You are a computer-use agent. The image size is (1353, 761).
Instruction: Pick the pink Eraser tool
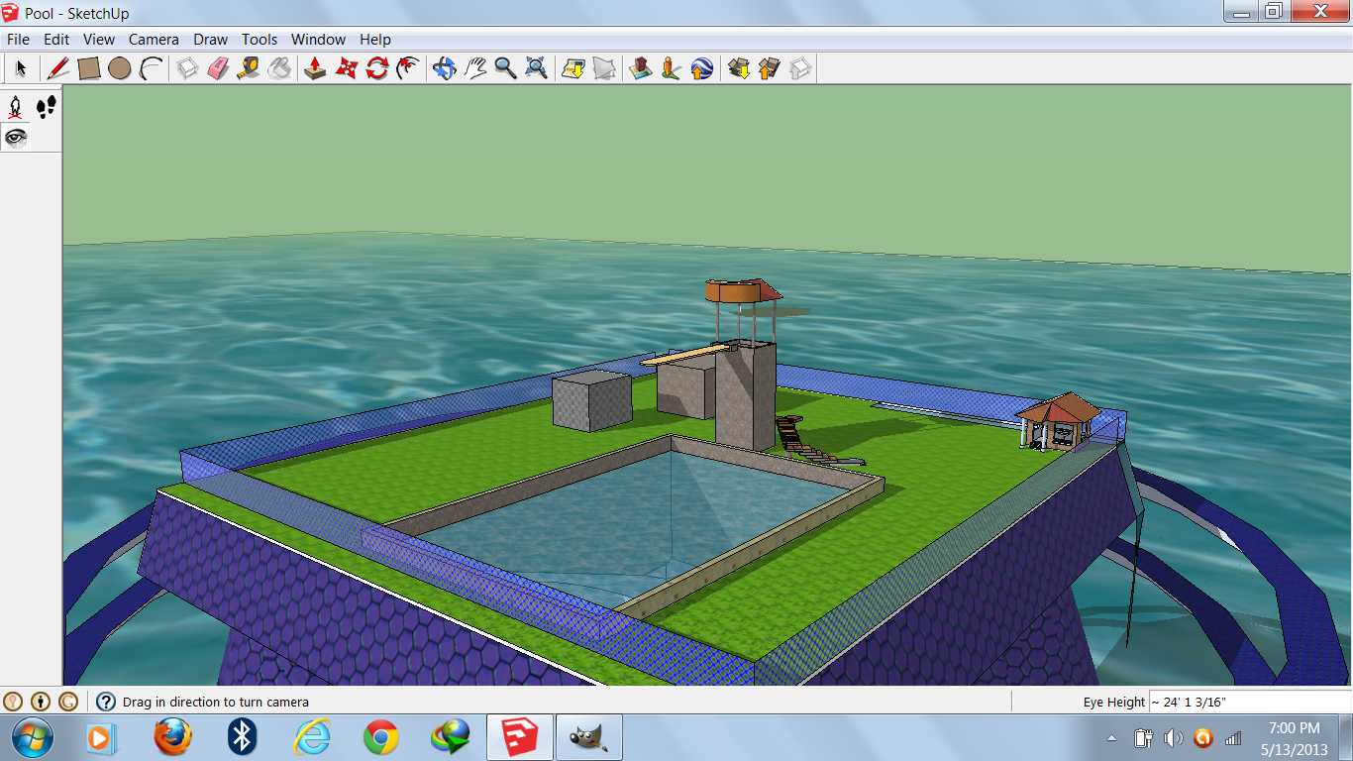(x=218, y=68)
